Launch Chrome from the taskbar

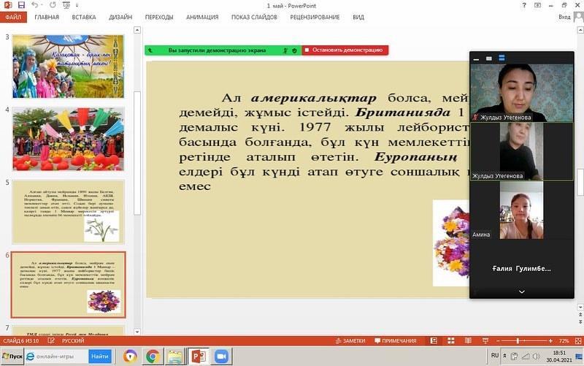[x=153, y=357]
